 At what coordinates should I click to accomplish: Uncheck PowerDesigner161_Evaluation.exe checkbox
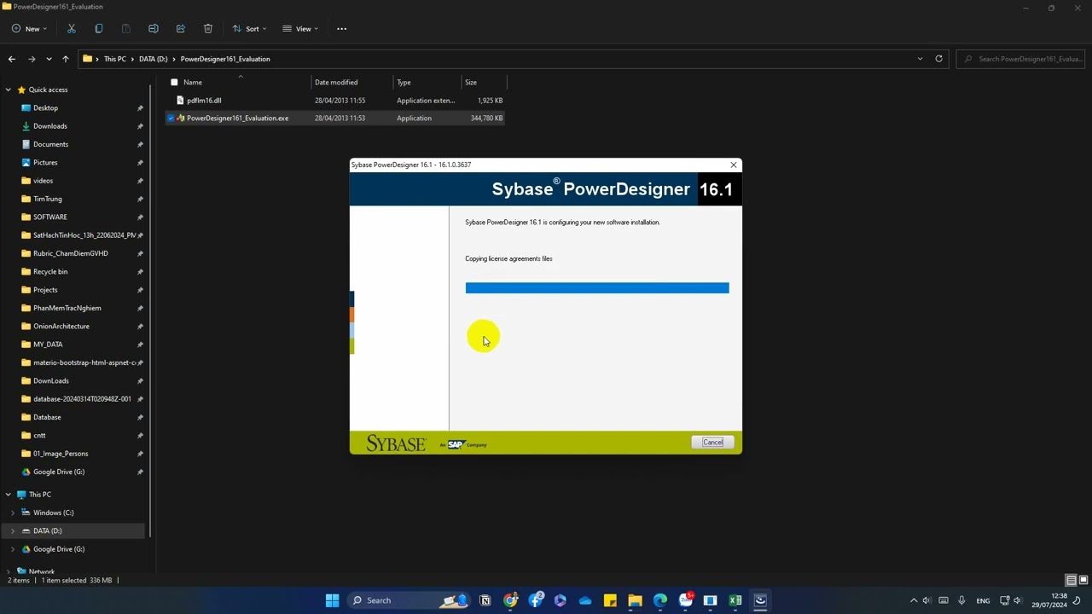coord(171,119)
